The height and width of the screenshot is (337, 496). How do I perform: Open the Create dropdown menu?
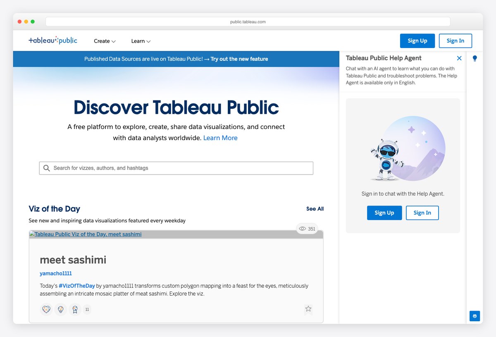[105, 41]
